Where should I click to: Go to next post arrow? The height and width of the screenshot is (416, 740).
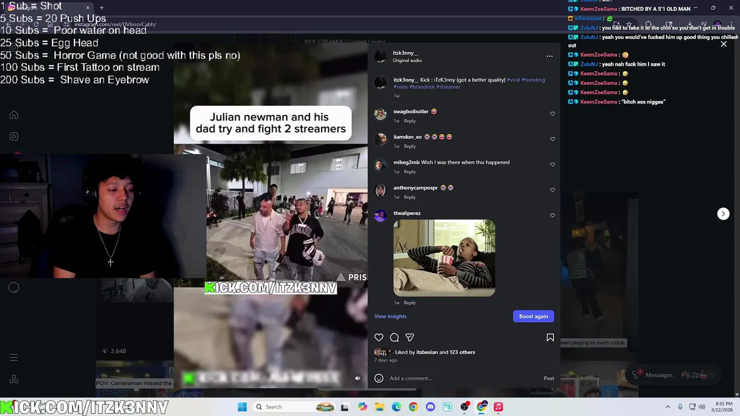(723, 214)
